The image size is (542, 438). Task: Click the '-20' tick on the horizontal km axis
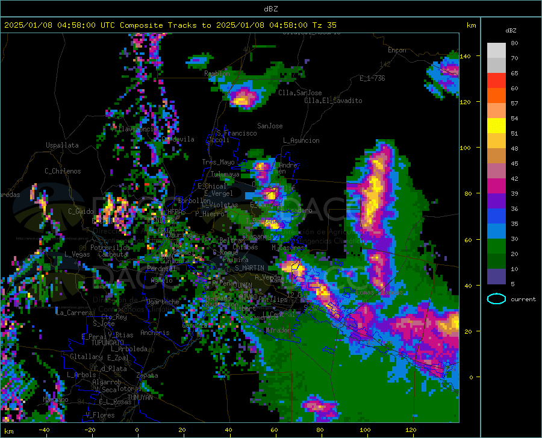90,430
